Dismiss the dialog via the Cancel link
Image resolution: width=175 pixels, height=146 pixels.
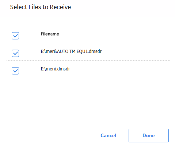(x=109, y=135)
